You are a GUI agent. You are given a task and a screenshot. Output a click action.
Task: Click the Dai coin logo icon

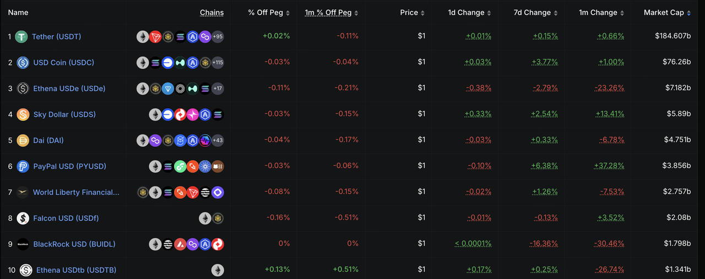(23, 140)
